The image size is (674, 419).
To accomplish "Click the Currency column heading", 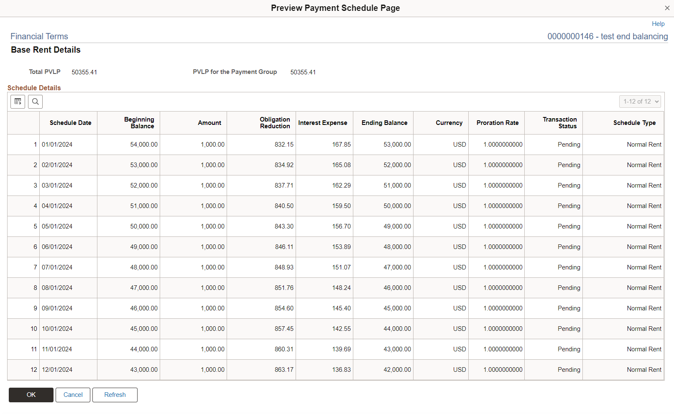I will click(x=449, y=123).
